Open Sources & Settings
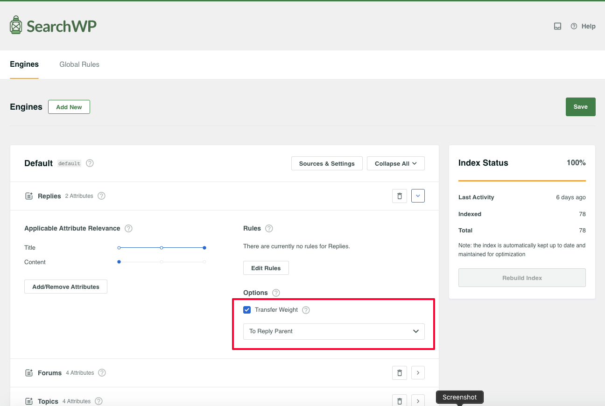The width and height of the screenshot is (605, 406). click(x=327, y=163)
